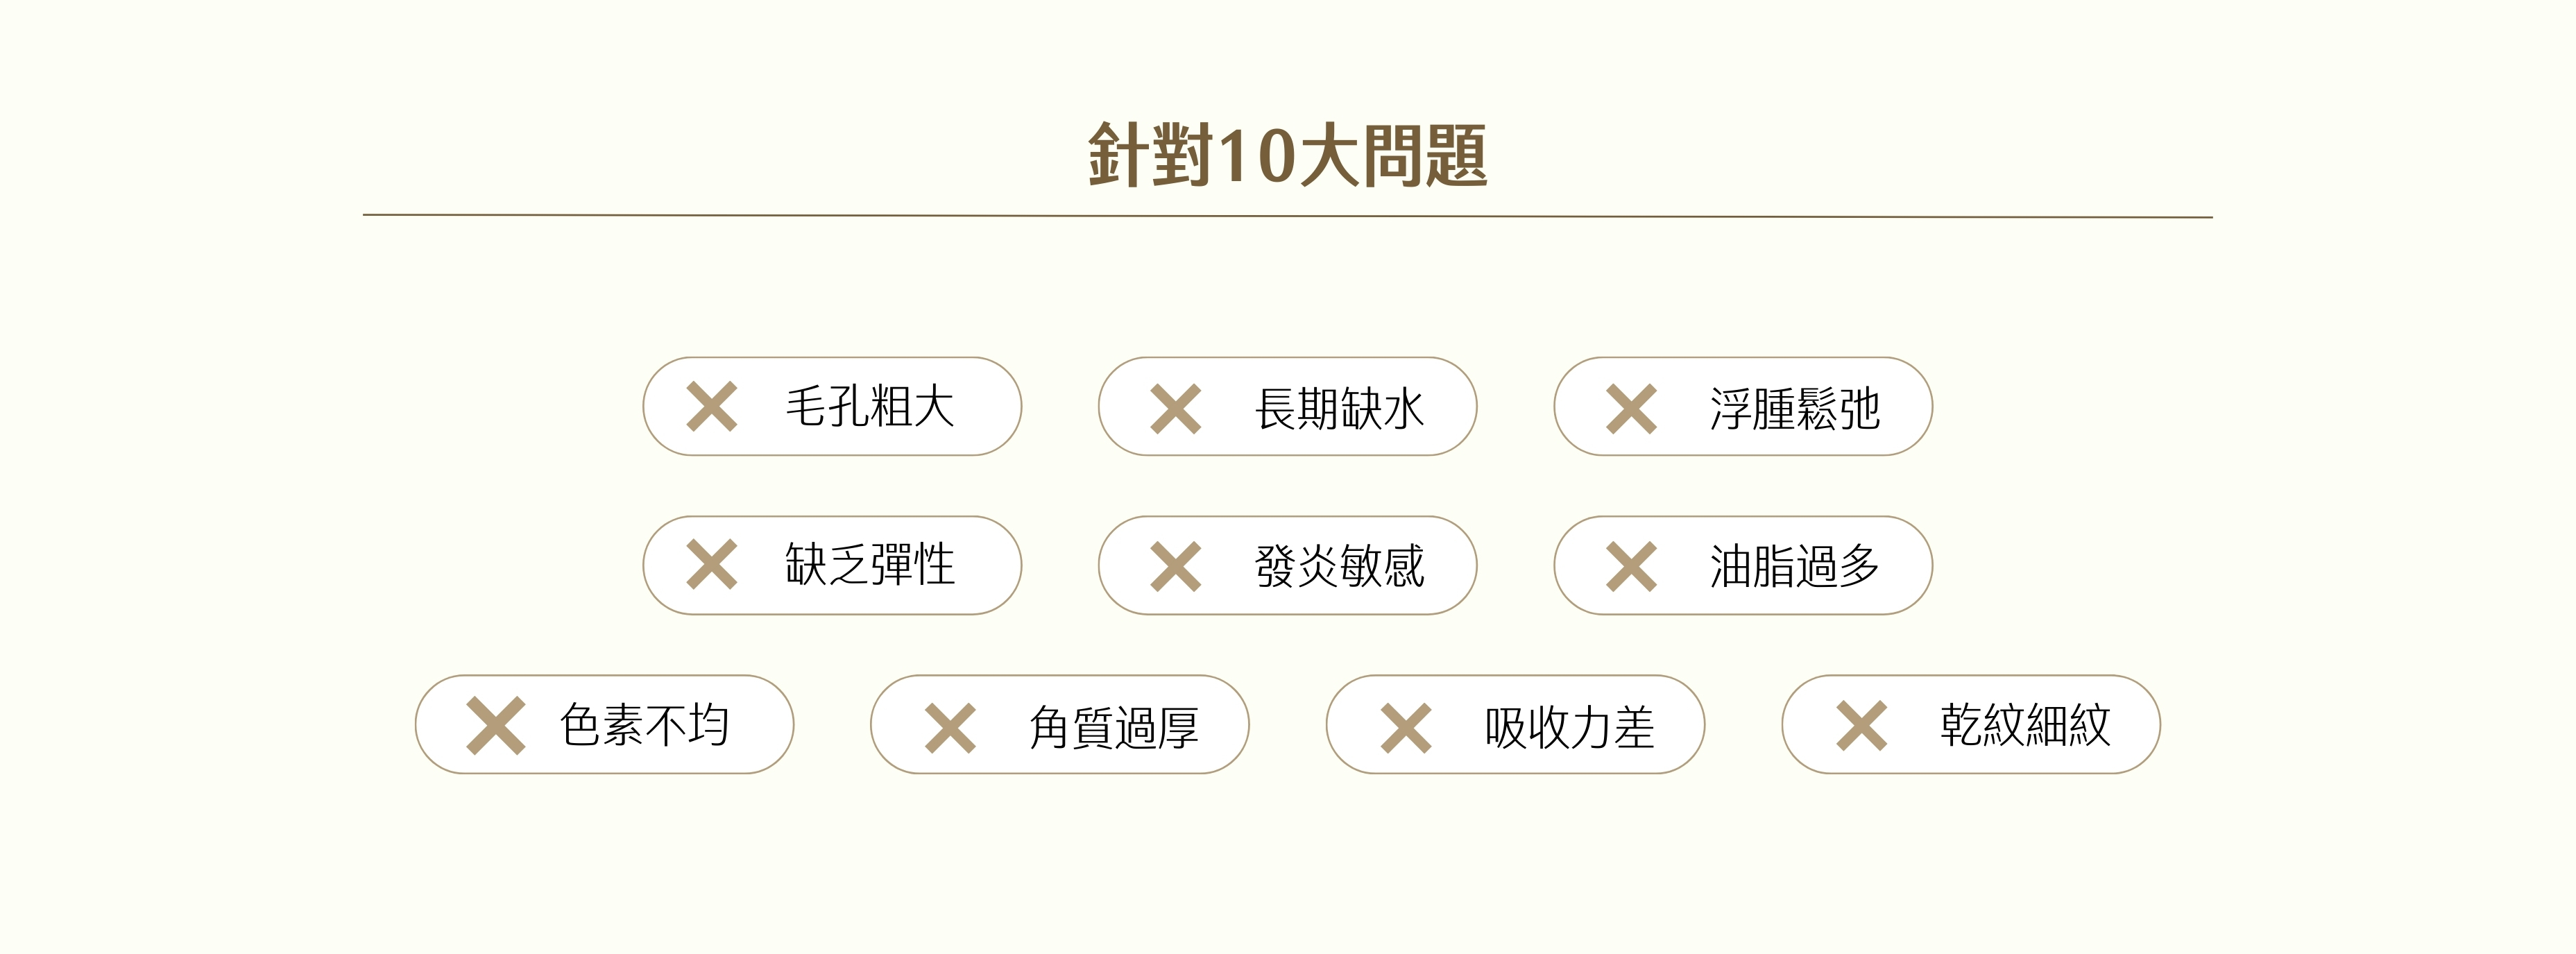Viewport: 2576px width, 954px height.
Task: Click the X icon beside 缺乏彈性
Action: click(711, 565)
